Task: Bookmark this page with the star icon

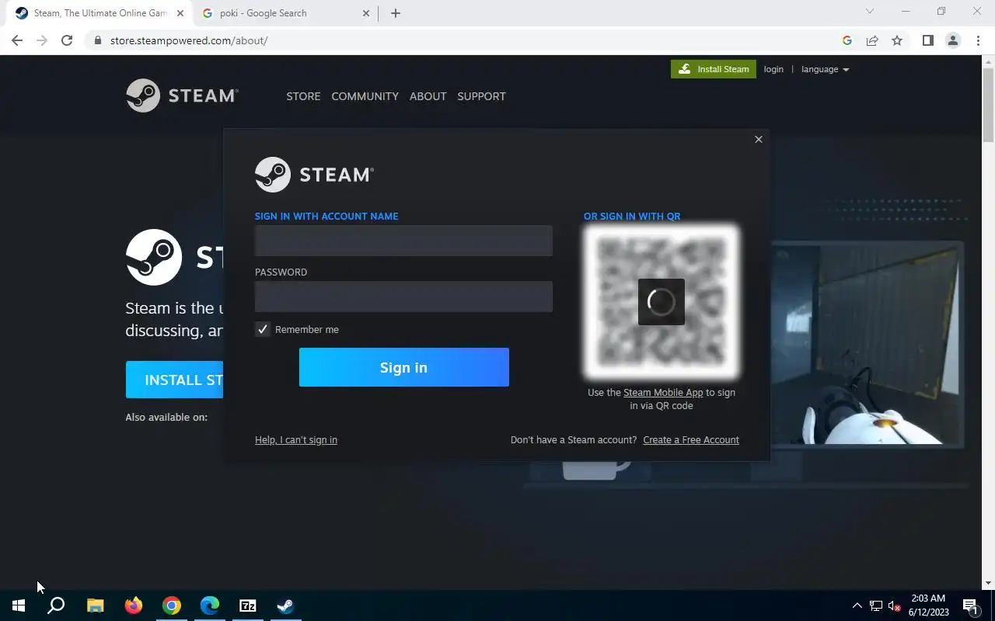Action: [897, 40]
